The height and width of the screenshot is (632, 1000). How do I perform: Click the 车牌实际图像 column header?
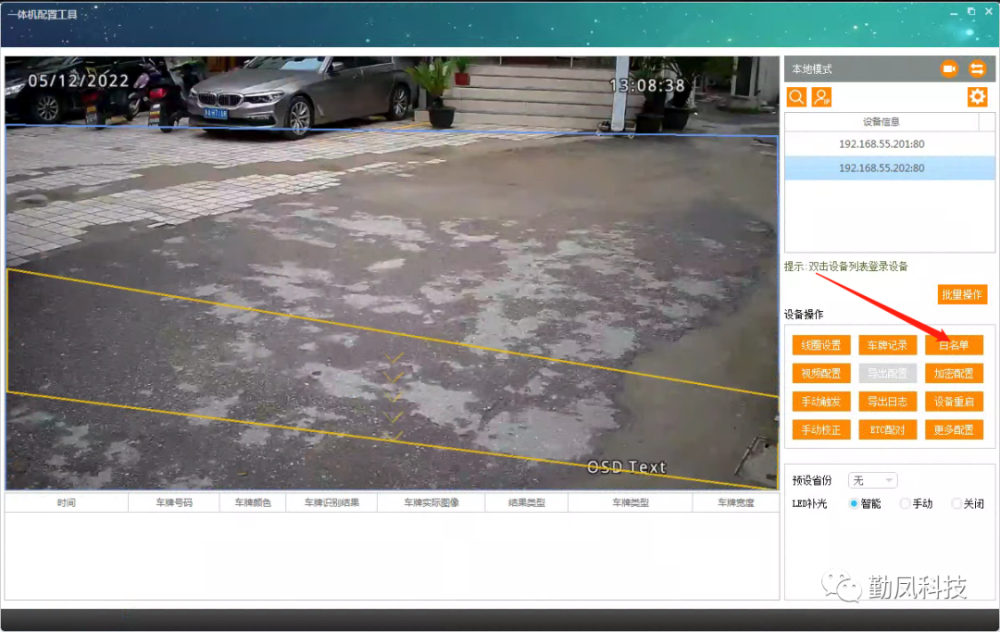pos(431,502)
